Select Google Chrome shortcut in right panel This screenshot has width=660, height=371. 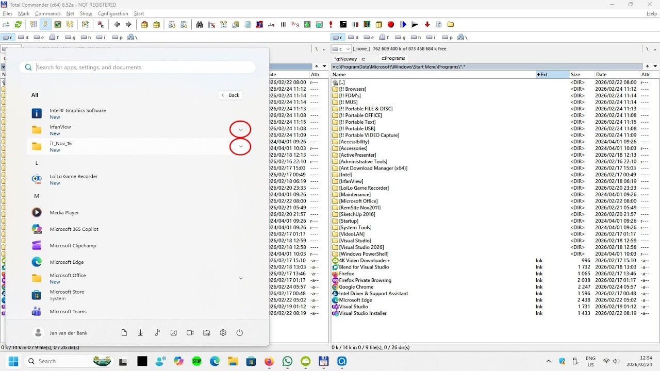click(x=356, y=287)
